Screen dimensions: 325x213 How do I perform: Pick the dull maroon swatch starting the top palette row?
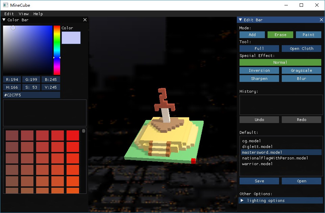pyautogui.click(x=12, y=135)
